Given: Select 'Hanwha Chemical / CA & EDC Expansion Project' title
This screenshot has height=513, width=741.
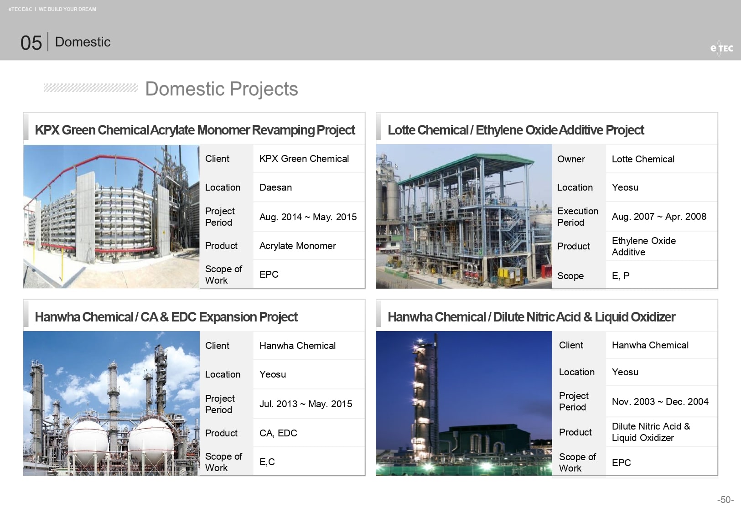Looking at the screenshot, I should [166, 317].
